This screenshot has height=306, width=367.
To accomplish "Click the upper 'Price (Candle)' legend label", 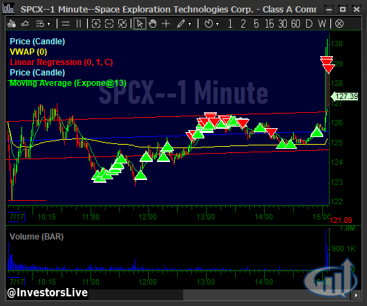I will click(37, 42).
